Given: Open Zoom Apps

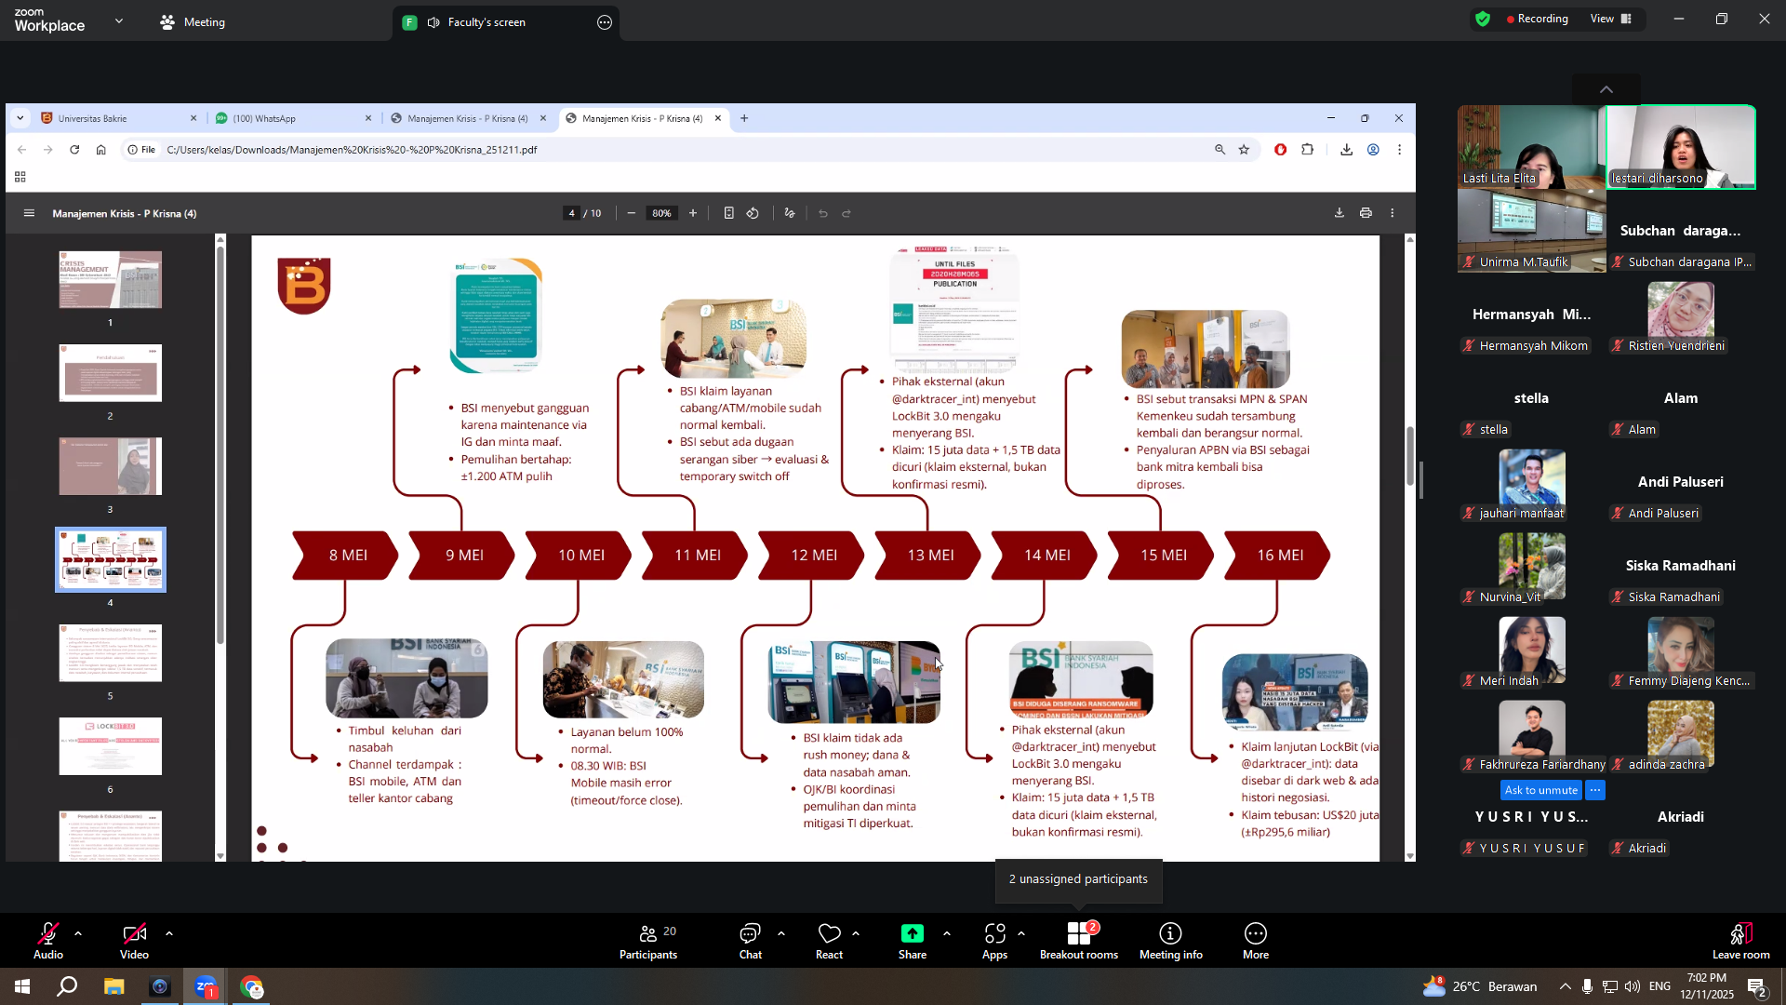Looking at the screenshot, I should click(994, 940).
